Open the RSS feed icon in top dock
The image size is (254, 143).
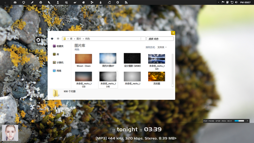click(x=126, y=2)
